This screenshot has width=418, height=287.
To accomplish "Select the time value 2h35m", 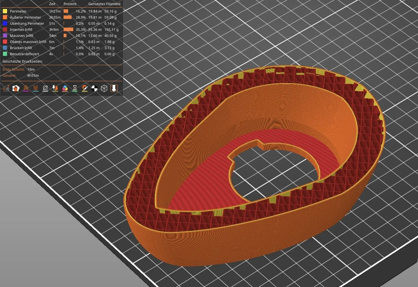I will [x=55, y=17].
